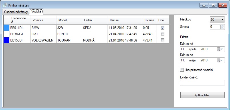
Task: Click duration cell 0:05
Action: (149, 28)
